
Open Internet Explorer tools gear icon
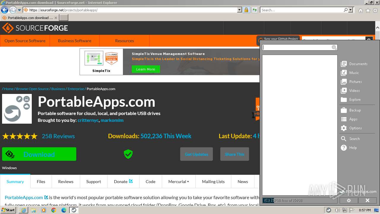click(375, 10)
